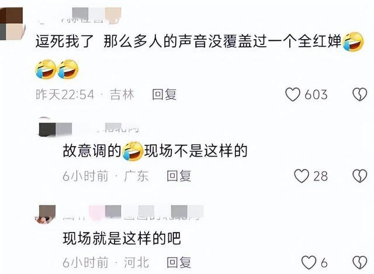Click 回复 under 现场就是这样的吧
This screenshot has height=274, width=374.
pos(179,262)
